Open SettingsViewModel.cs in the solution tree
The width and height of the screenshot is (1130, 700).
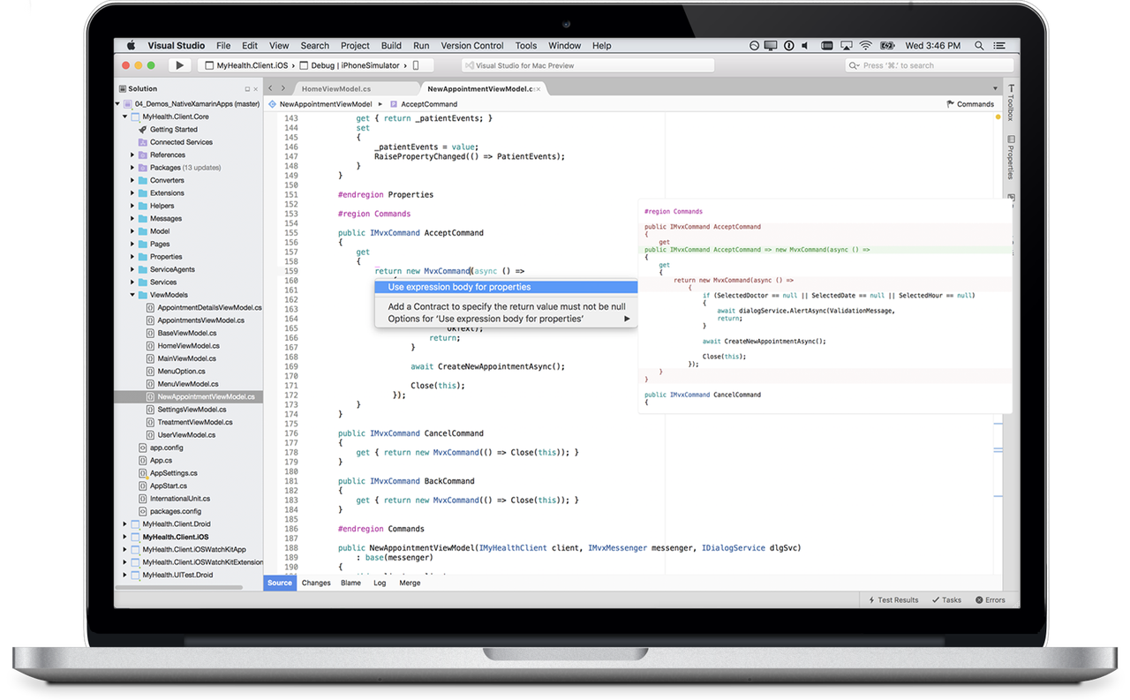(192, 410)
